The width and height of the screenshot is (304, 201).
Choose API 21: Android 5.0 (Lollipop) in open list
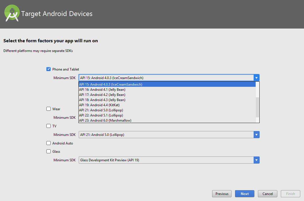167,110
